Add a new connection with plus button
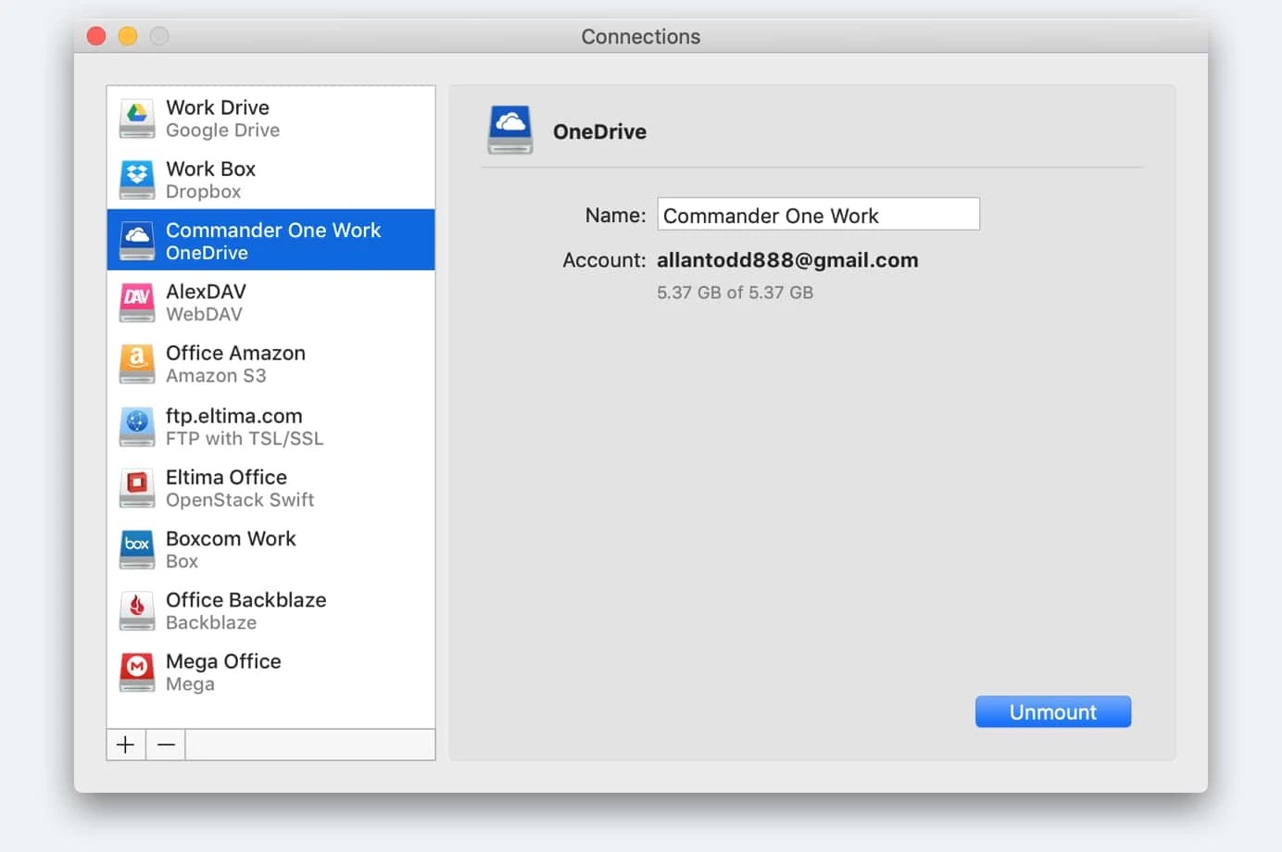Image resolution: width=1282 pixels, height=852 pixels. tap(126, 745)
